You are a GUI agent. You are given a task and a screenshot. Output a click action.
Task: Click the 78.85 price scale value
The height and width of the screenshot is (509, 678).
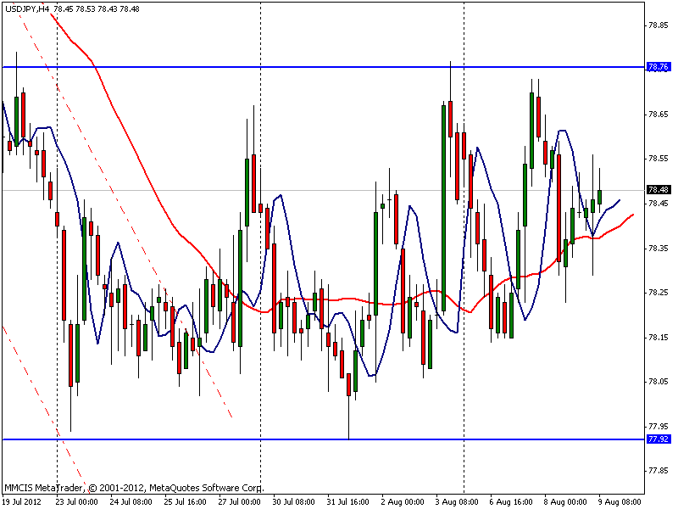click(x=658, y=25)
